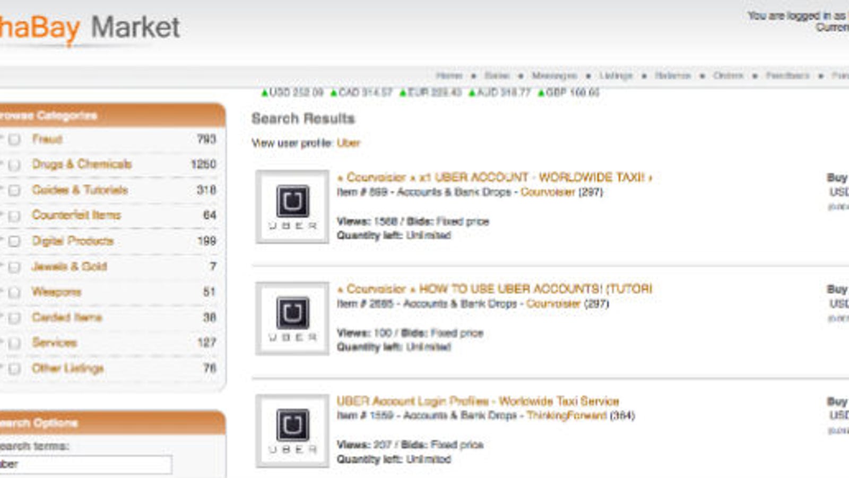Click the Drugs & Chemicals count 1250
This screenshot has width=849, height=478.
pos(203,164)
